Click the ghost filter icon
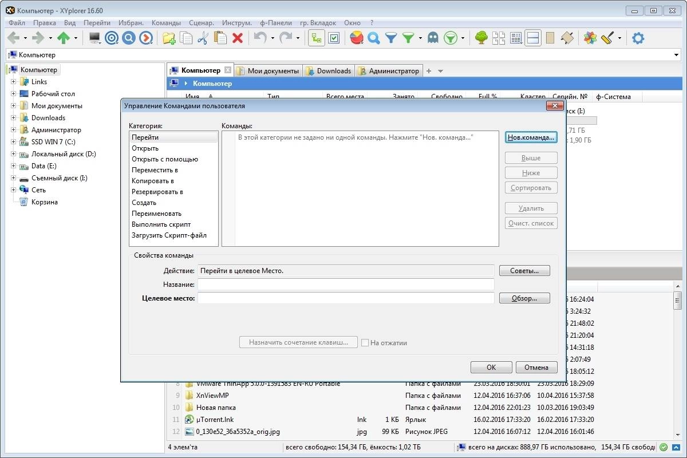This screenshot has height=458, width=687. pos(433,38)
